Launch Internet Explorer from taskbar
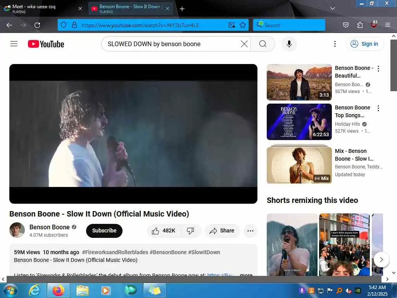 tap(34, 290)
